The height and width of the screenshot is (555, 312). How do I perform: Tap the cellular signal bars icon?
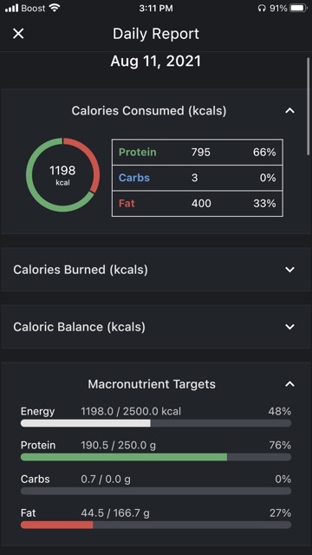click(x=11, y=8)
